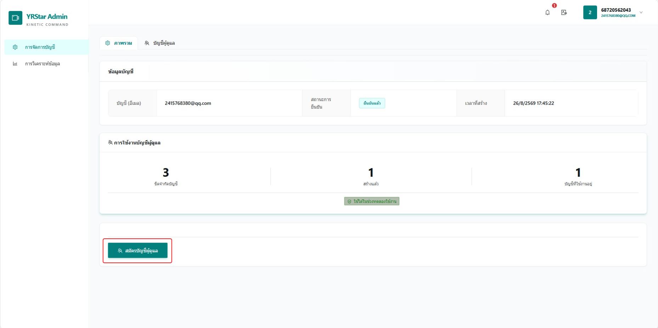Click the people icon on บัญชีผู้ดูแล tab
The width and height of the screenshot is (658, 328).
[147, 43]
